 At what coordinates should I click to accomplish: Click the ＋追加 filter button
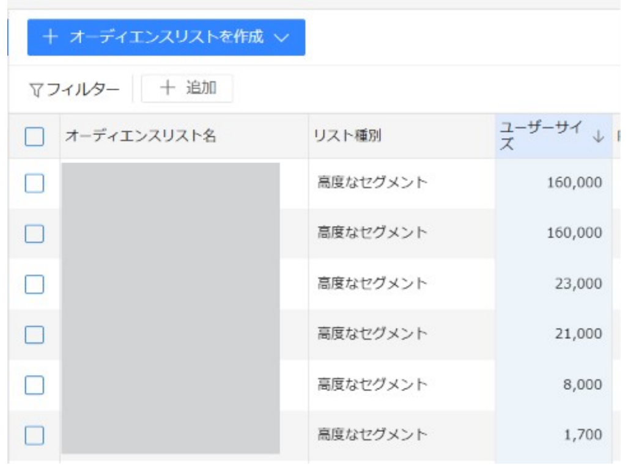pyautogui.click(x=187, y=88)
